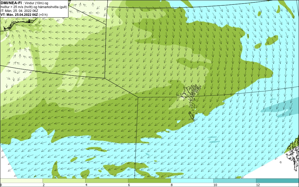This screenshot has height=187, width=299.
Task: Click the 'IT: Mán. 25. 04. 2022 06Z' line
Action: [19, 11]
